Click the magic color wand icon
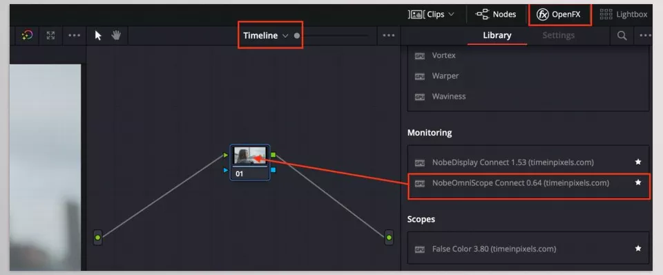This screenshot has width=663, height=275. (27, 35)
